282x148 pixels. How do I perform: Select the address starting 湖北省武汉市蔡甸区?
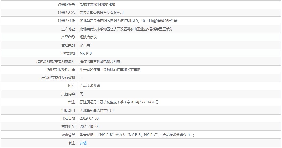(126, 29)
